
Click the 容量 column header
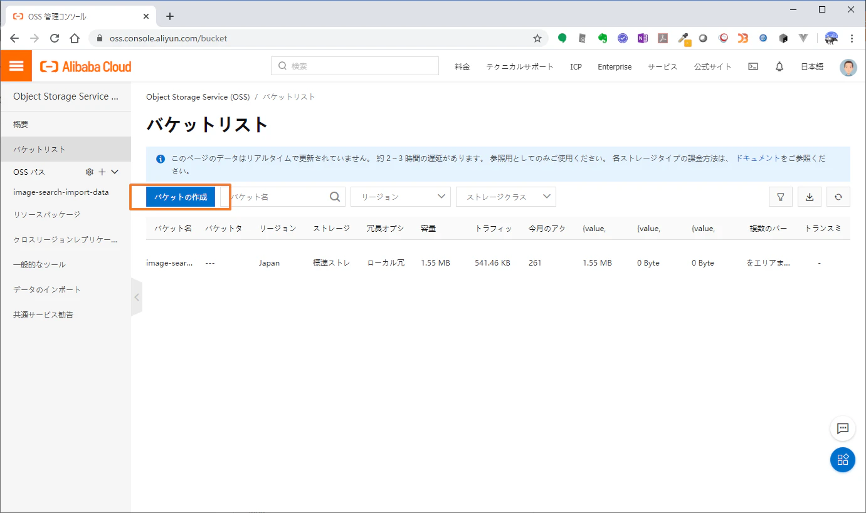click(429, 229)
